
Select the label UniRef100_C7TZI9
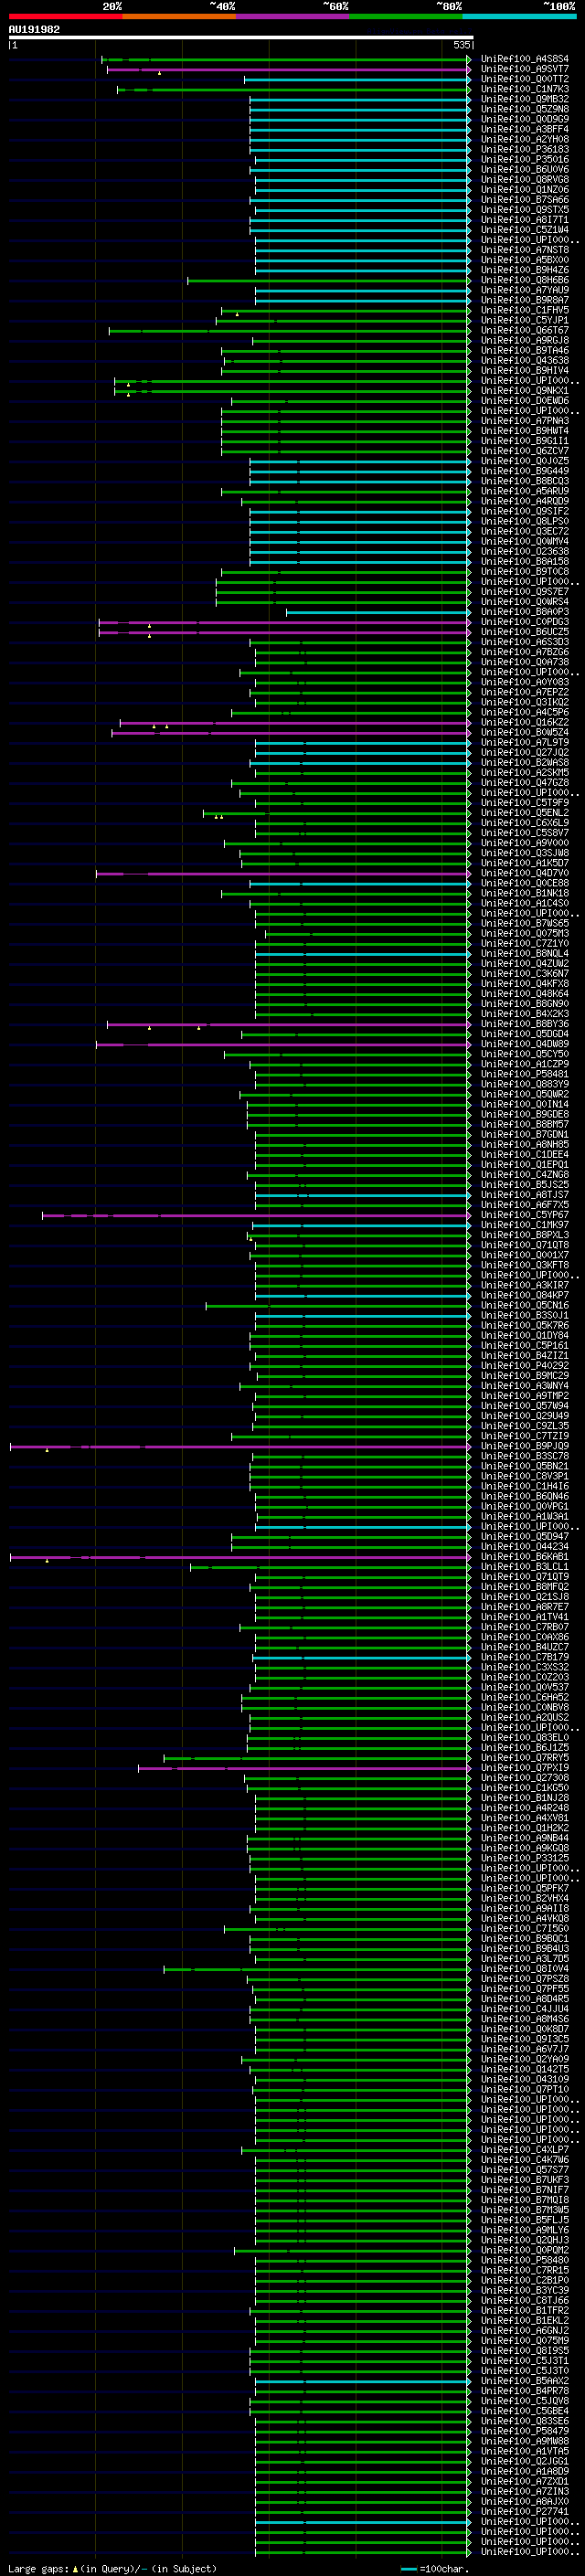pyautogui.click(x=524, y=1437)
